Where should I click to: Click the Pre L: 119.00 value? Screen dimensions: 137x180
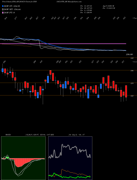point(86,10)
